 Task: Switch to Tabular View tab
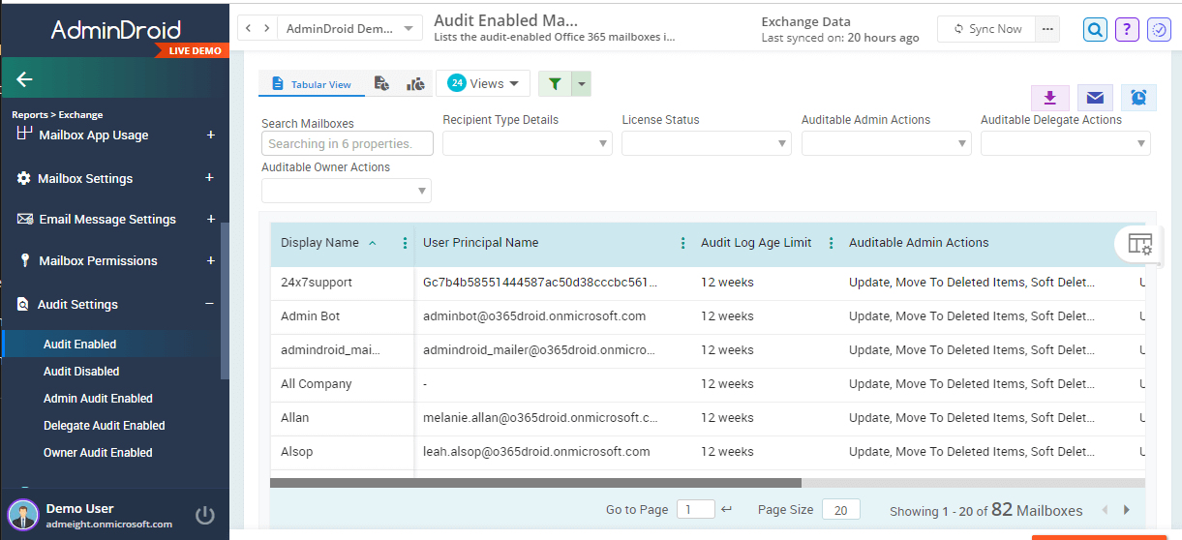click(312, 84)
